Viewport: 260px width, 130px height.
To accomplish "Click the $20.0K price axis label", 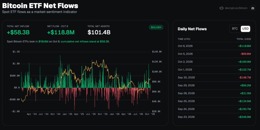I will coord(156,111).
